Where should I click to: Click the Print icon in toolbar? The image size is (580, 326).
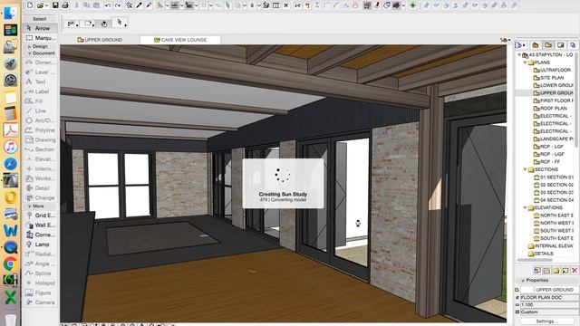coord(65,5)
